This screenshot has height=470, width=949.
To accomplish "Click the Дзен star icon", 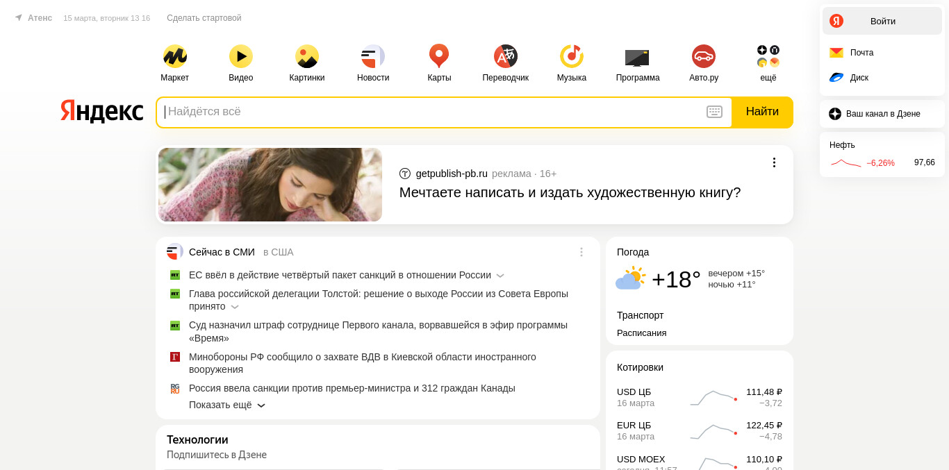I will pos(835,114).
